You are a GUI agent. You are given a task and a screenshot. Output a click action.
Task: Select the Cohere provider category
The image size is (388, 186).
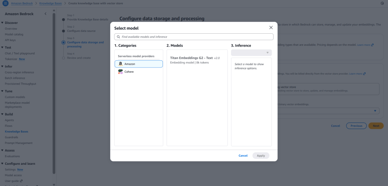click(x=129, y=72)
